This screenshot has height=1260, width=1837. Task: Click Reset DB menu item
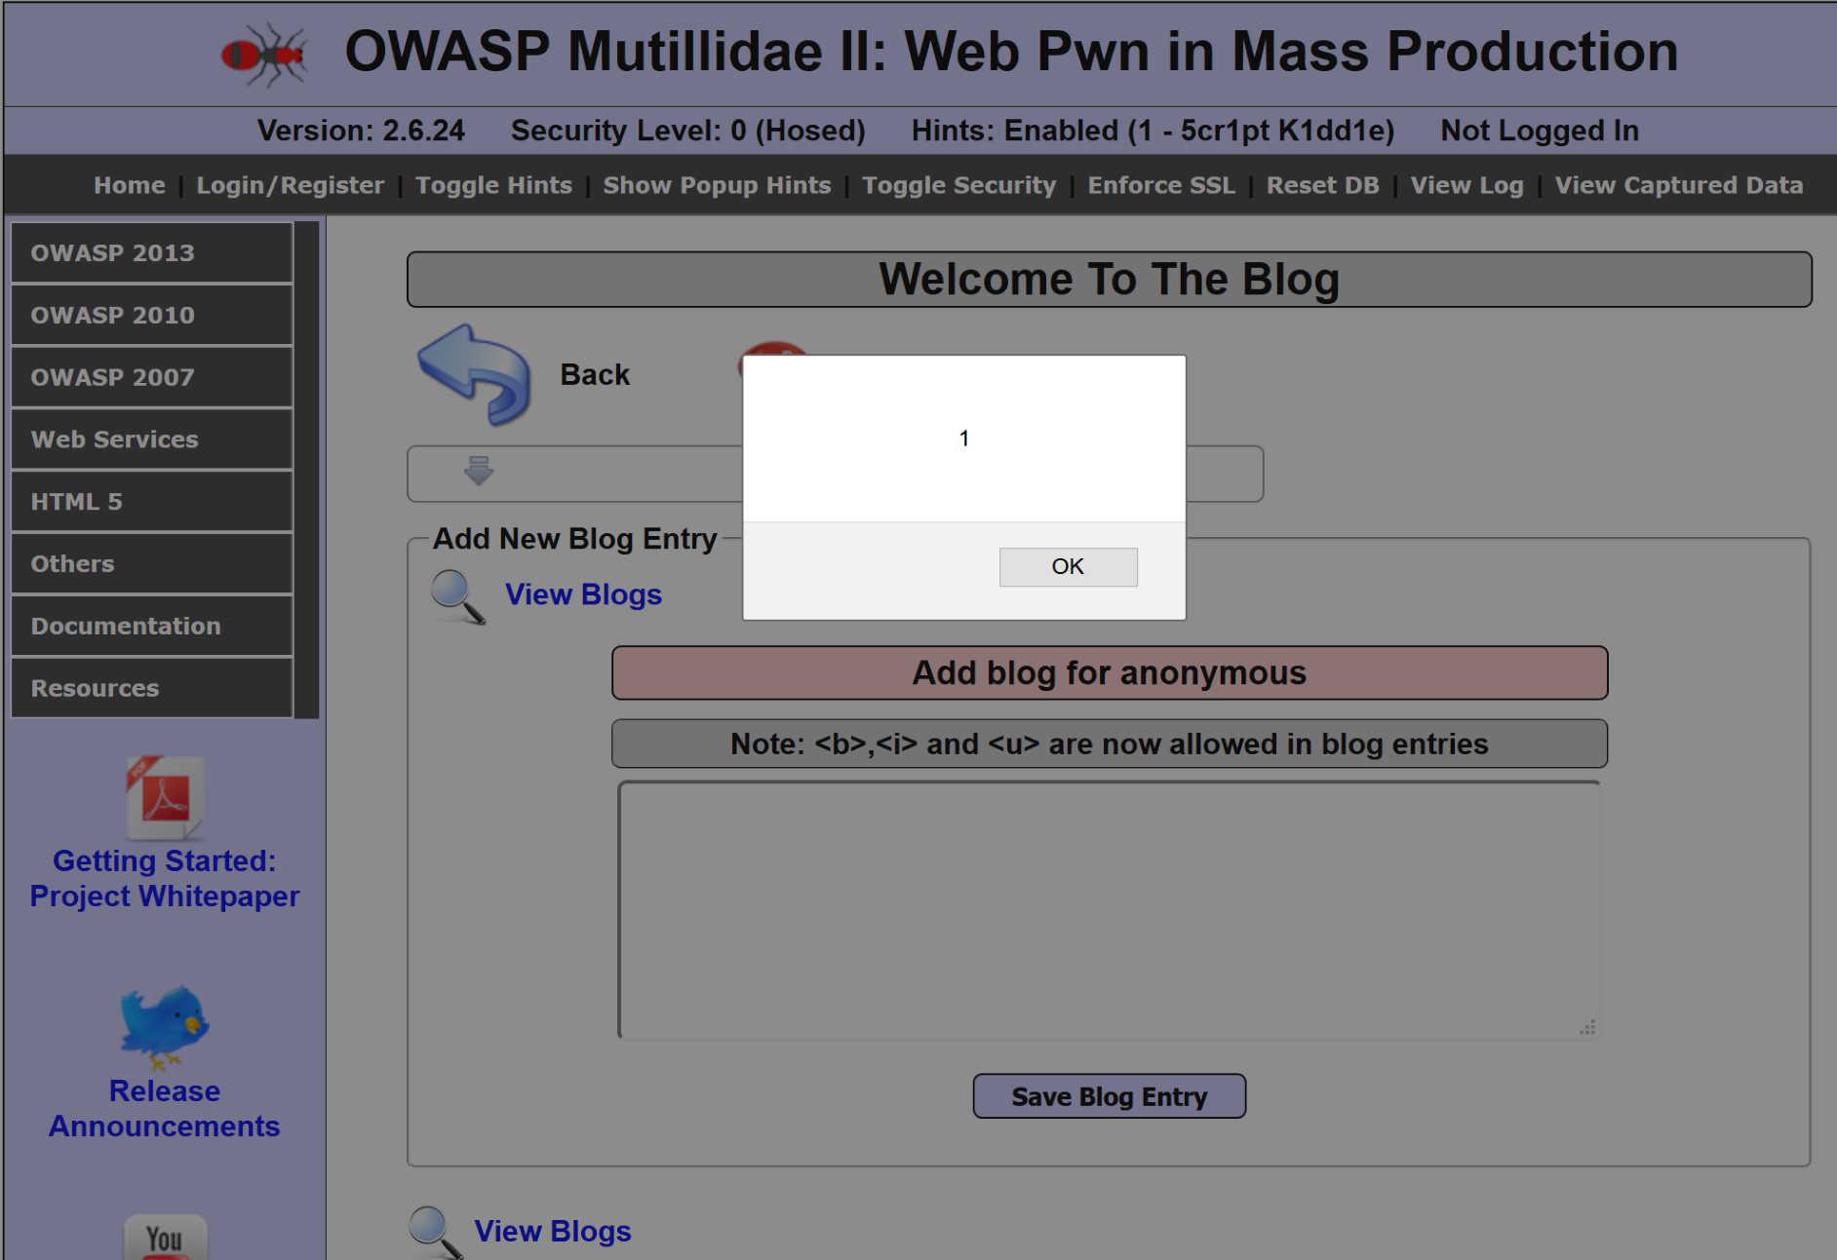(x=1323, y=185)
